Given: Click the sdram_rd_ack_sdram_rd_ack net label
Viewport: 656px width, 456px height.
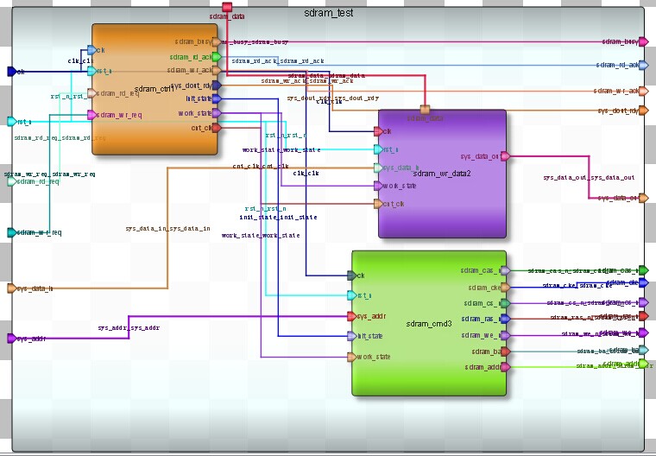Looking at the screenshot, I should pyautogui.click(x=278, y=60).
